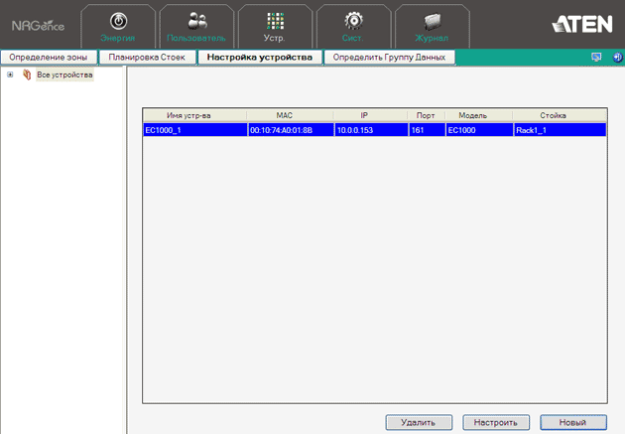Click port value 161 cell
The height and width of the screenshot is (434, 625).
[x=427, y=130]
